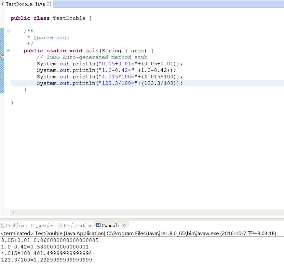Click the closing brace of class TestDouble
This screenshot has height=267, width=284.
[12, 103]
